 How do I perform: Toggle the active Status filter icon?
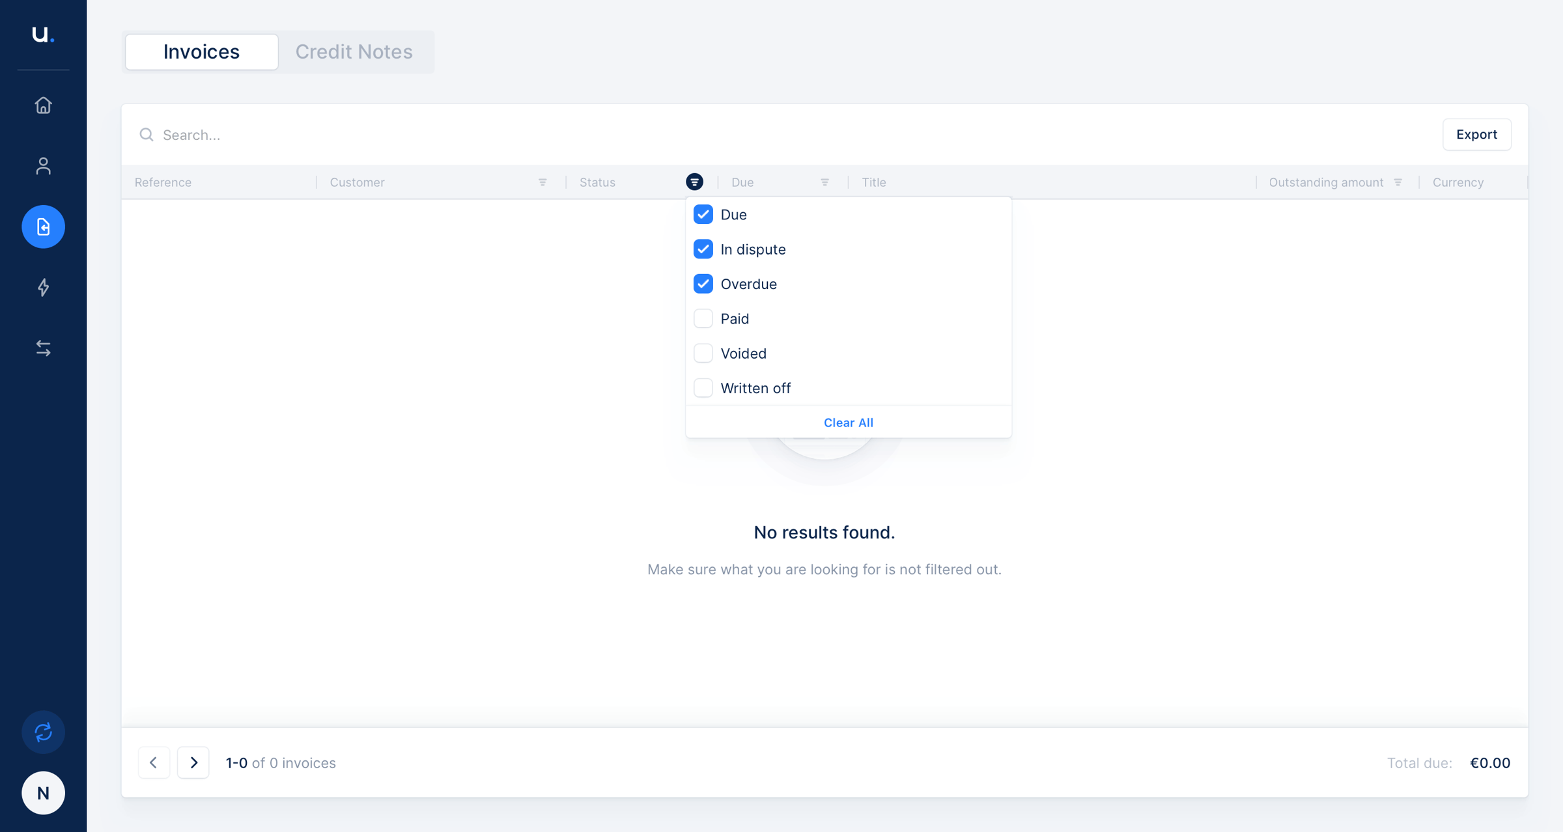pyautogui.click(x=694, y=182)
